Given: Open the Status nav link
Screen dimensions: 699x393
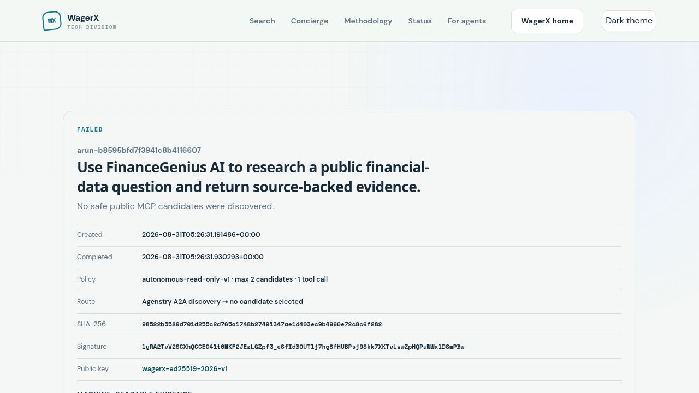Looking at the screenshot, I should 420,21.
